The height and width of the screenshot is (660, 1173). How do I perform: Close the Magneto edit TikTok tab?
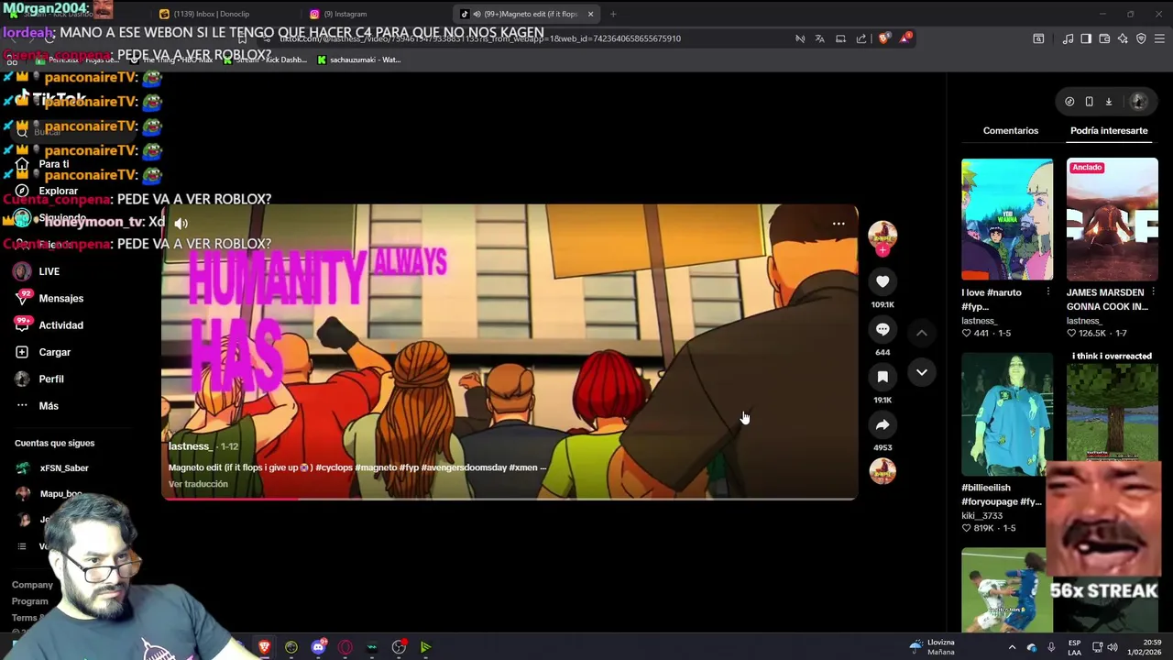click(x=590, y=14)
